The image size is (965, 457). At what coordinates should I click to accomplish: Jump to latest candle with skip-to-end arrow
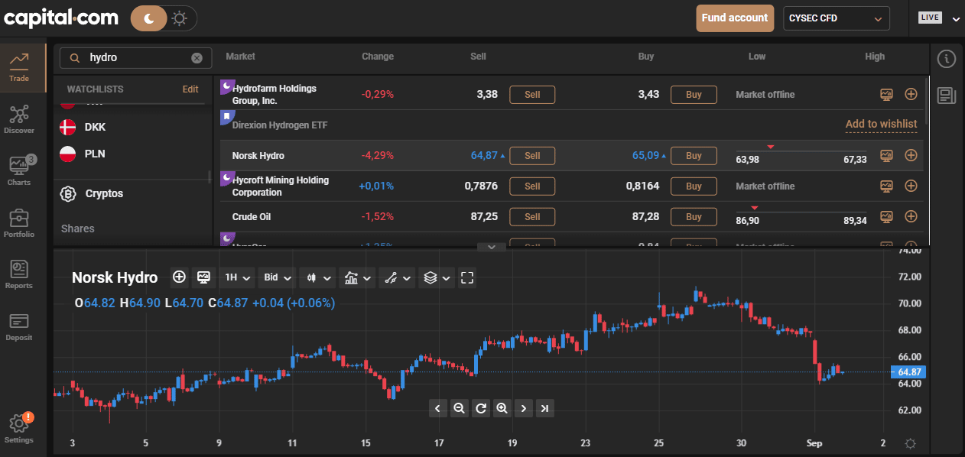(x=545, y=408)
